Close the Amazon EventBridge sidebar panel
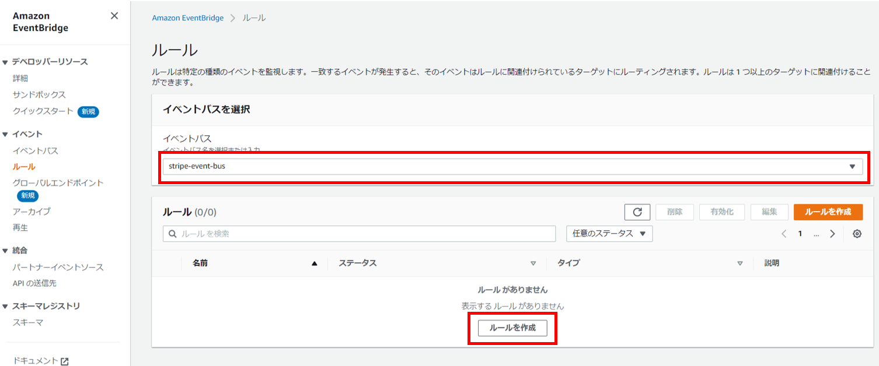879x366 pixels. click(114, 16)
